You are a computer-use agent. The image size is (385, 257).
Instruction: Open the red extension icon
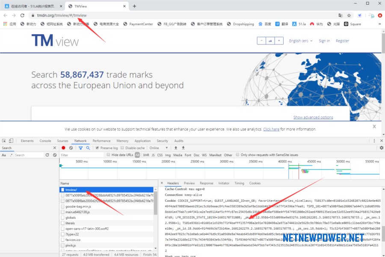point(380,15)
